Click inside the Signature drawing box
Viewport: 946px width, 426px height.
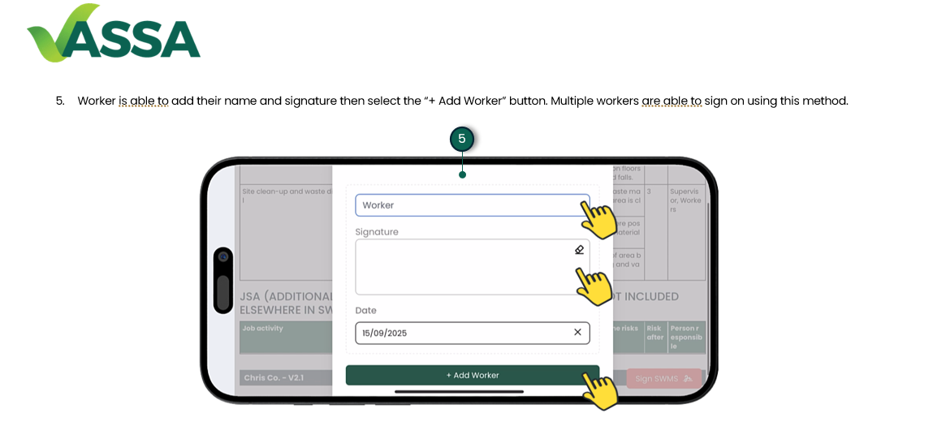[x=472, y=267]
